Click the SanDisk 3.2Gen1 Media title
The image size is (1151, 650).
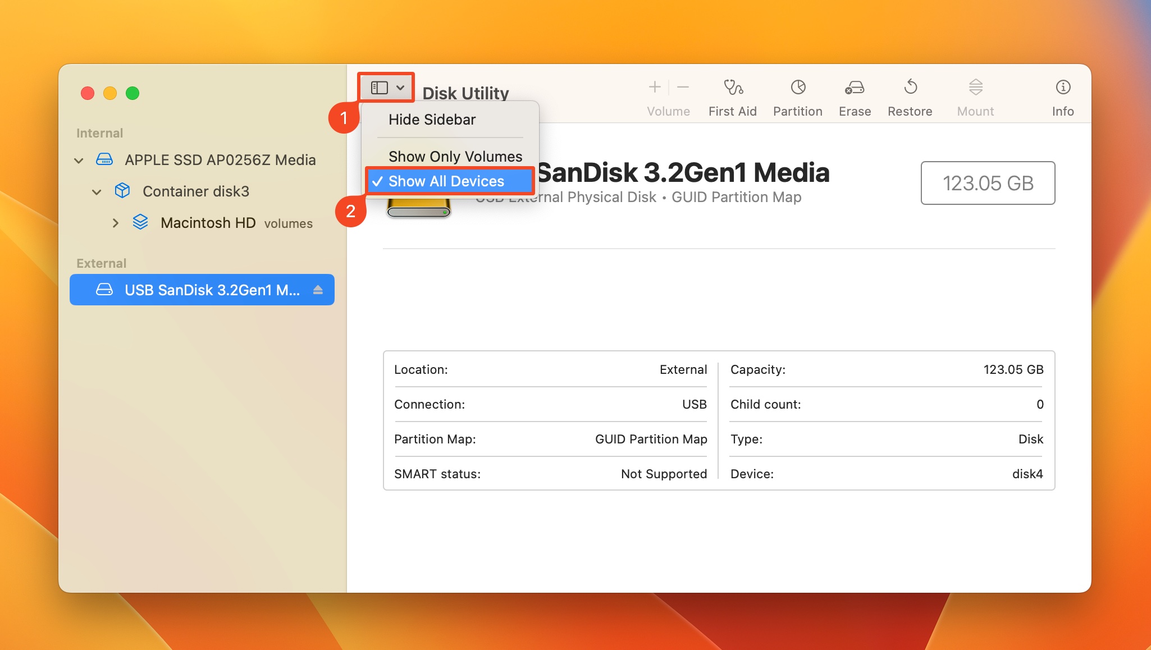point(683,172)
